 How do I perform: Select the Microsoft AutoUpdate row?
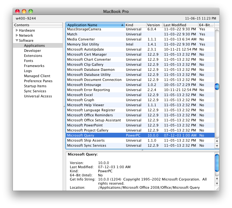click(140, 49)
